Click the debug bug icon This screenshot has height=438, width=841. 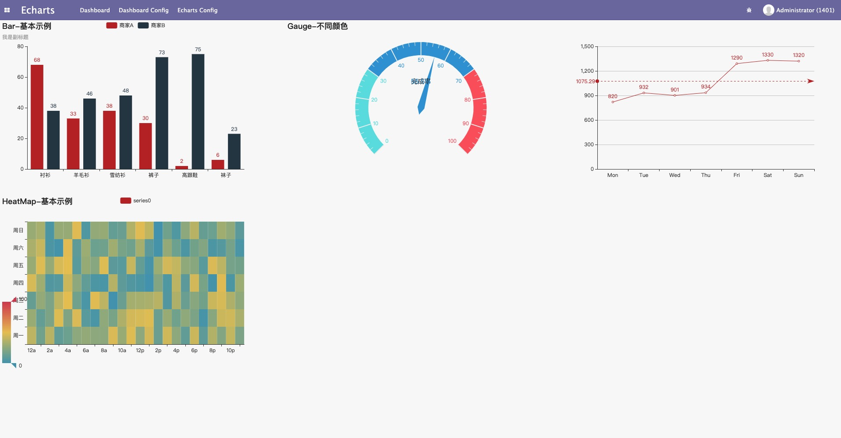(x=749, y=10)
